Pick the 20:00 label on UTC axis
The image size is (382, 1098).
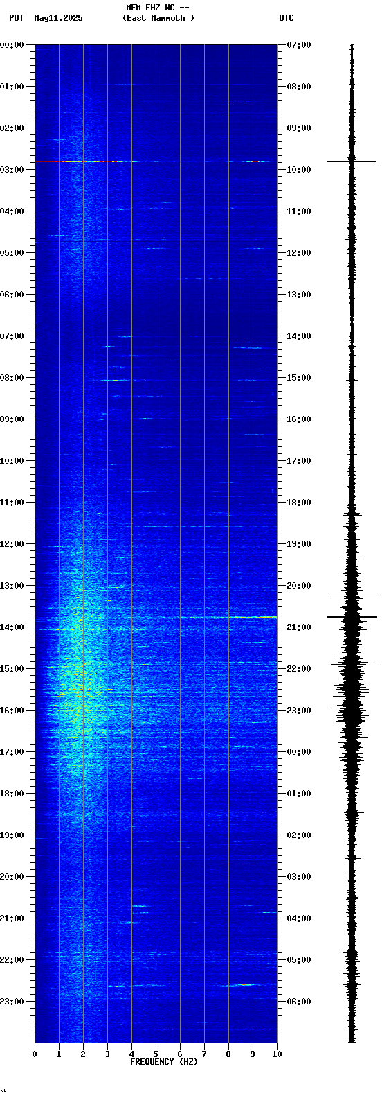[299, 586]
